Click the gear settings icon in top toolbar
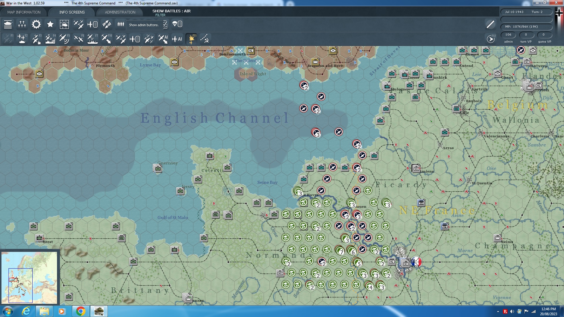 [36, 24]
